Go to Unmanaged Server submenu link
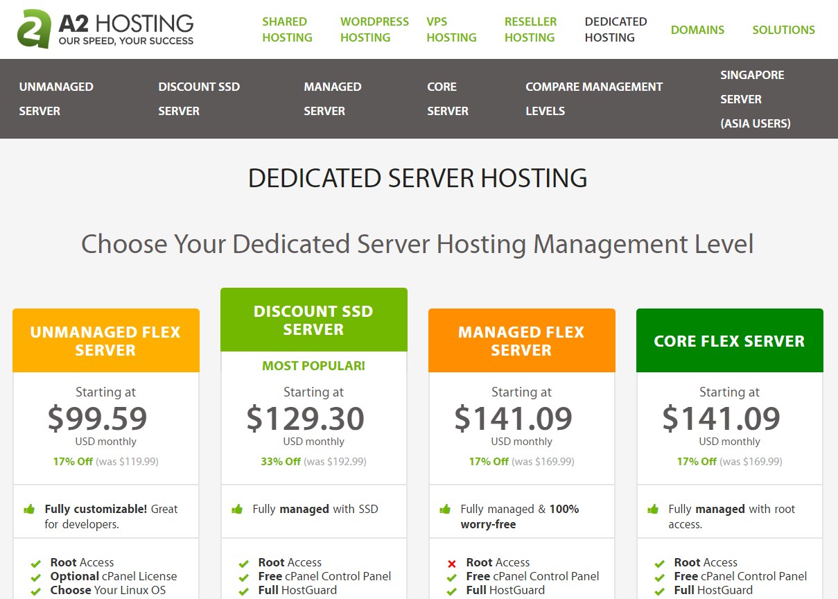Viewport: 838px width, 599px height. coord(56,98)
